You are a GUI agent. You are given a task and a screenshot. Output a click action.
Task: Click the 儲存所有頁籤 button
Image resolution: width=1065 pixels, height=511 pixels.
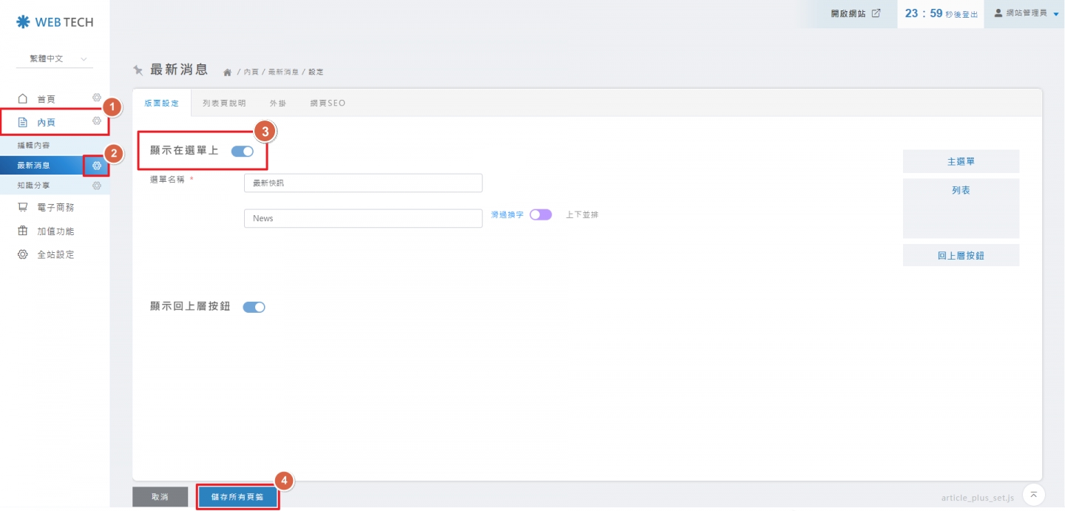pyautogui.click(x=237, y=497)
